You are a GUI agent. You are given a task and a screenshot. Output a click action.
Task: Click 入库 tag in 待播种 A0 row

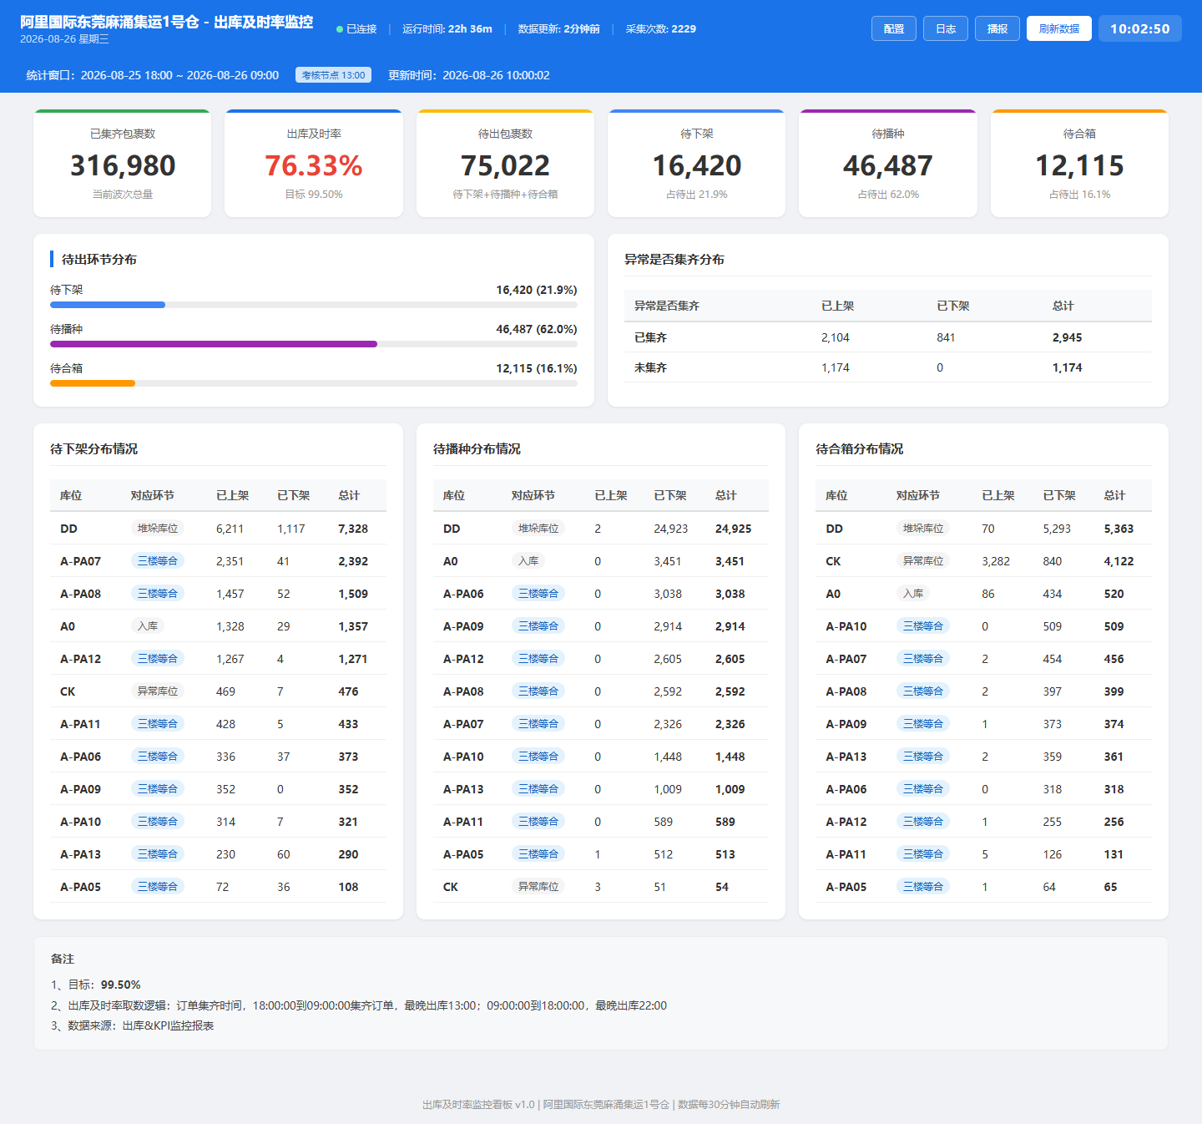click(x=528, y=560)
